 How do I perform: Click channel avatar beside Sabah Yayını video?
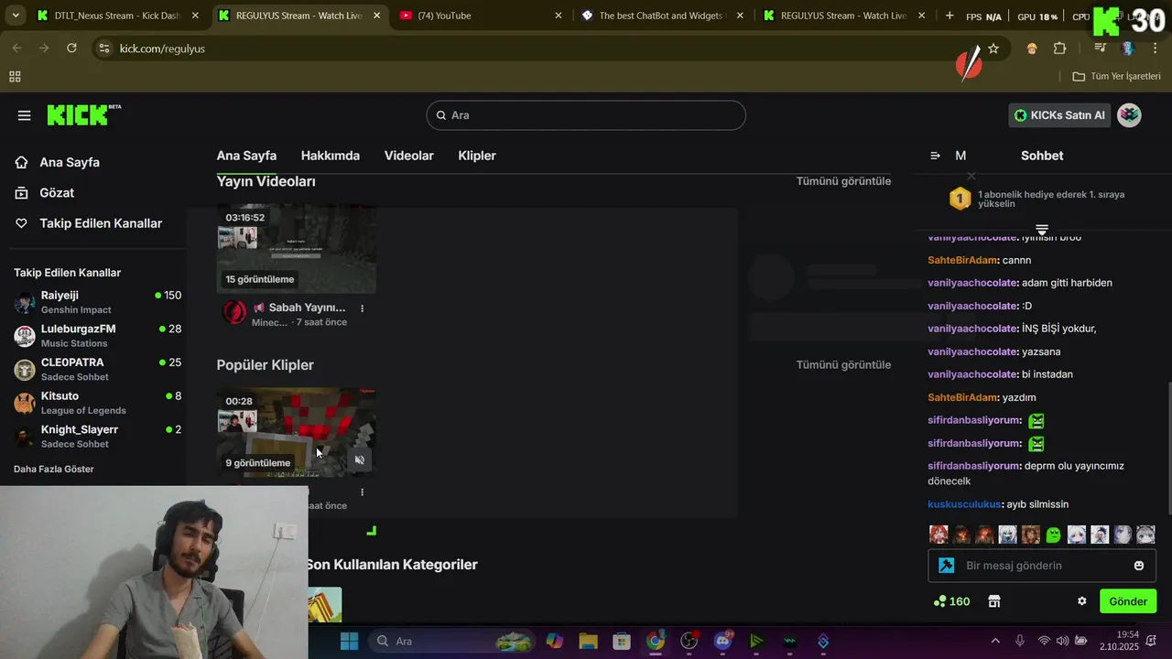pyautogui.click(x=234, y=313)
